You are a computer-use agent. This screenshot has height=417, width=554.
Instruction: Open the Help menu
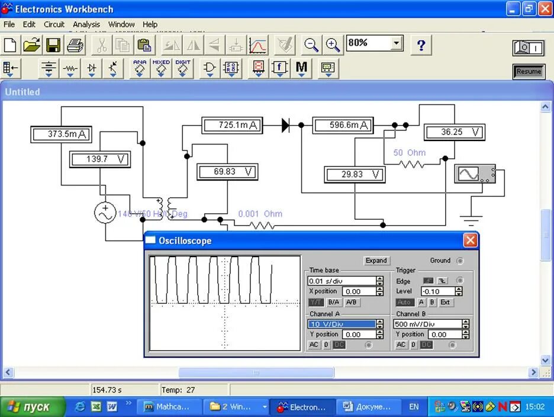[150, 24]
